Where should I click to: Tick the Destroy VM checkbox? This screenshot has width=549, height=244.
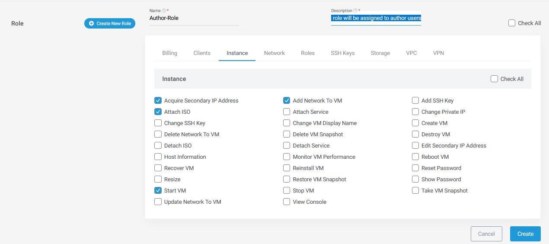(x=415, y=134)
